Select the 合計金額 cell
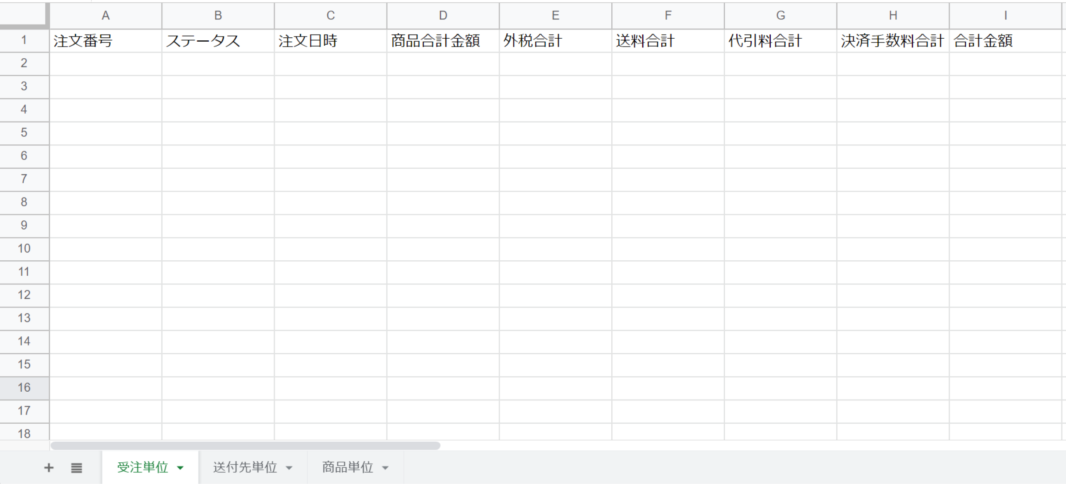 [1005, 41]
